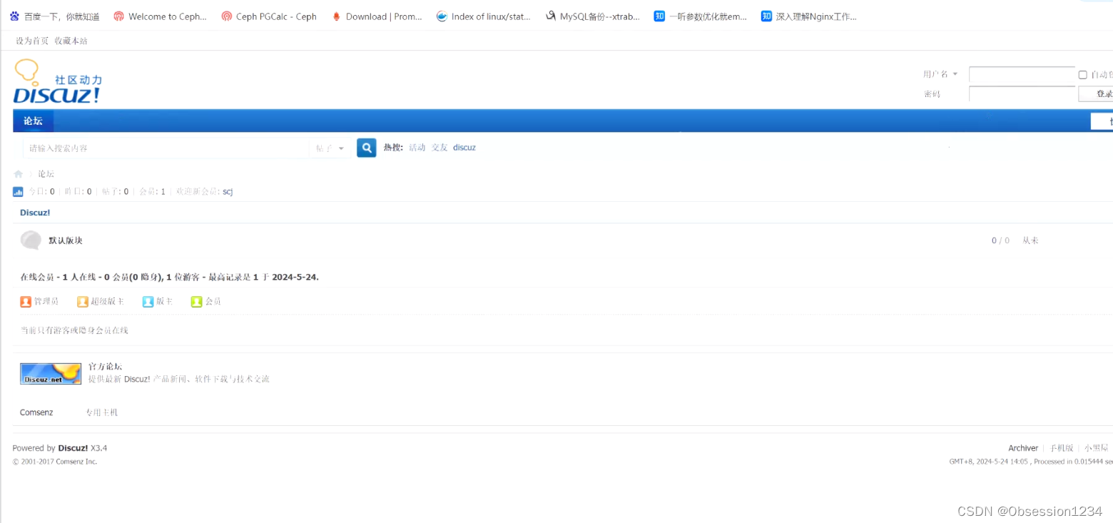Open the 手机版 footer link
The image size is (1113, 523).
(x=1062, y=448)
